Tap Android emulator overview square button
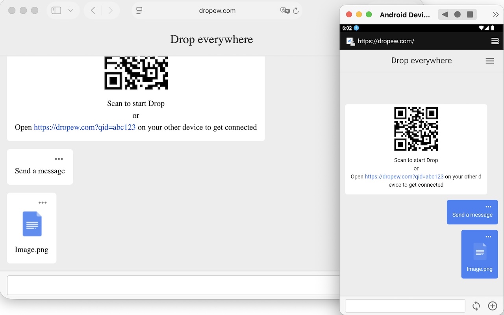The height and width of the screenshot is (315, 504). pos(470,15)
